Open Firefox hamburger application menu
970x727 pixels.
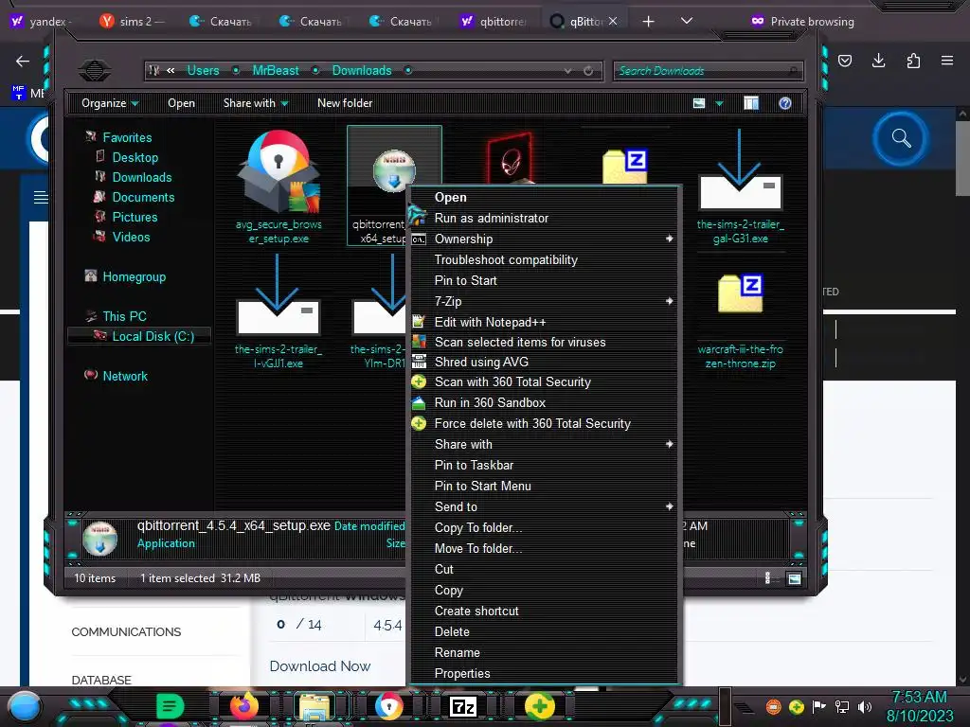pyautogui.click(x=947, y=61)
